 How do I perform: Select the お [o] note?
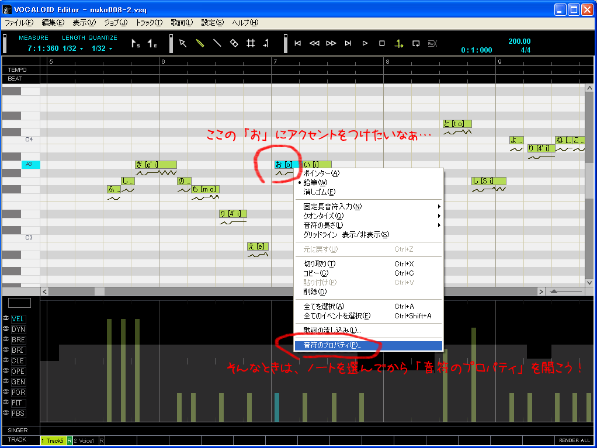[286, 165]
